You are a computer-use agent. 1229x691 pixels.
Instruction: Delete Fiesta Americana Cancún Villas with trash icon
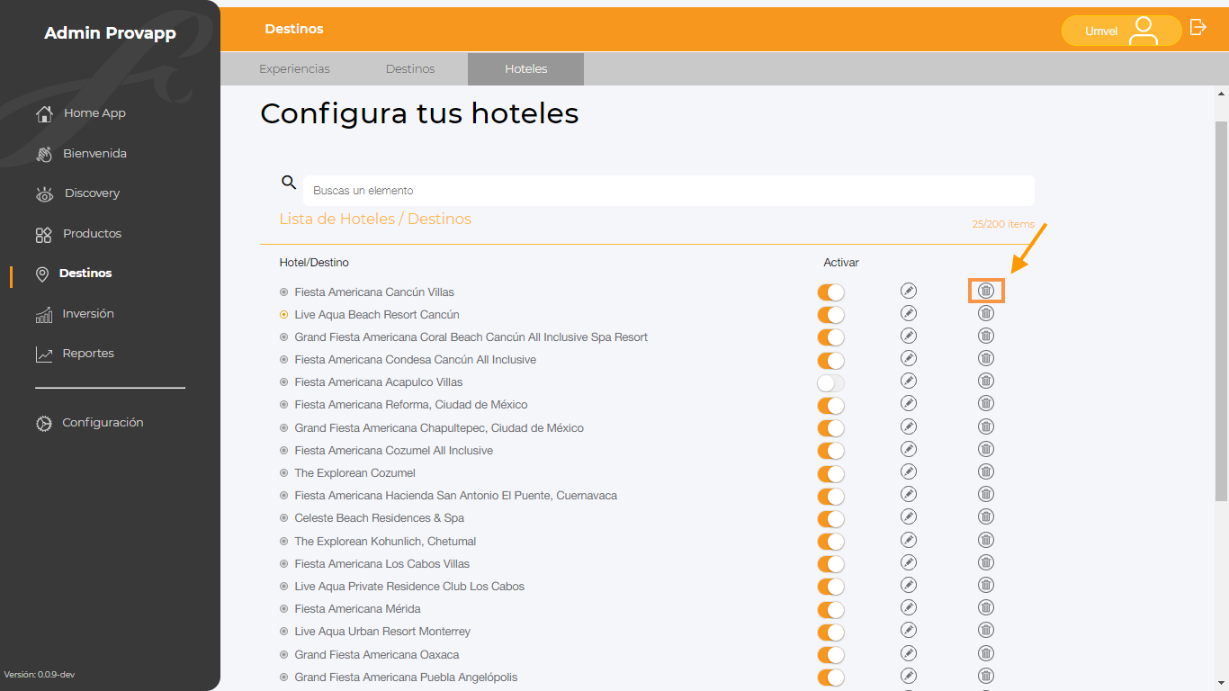986,291
